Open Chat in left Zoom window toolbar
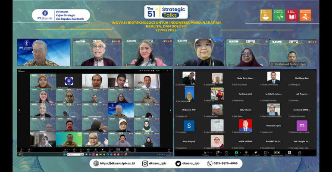This screenshot has width=332, height=172. (74, 150)
